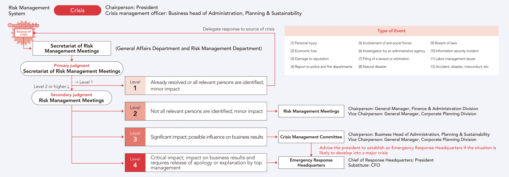Click the Level 4 critical impact description
The width and height of the screenshot is (509, 177).
tap(206, 163)
